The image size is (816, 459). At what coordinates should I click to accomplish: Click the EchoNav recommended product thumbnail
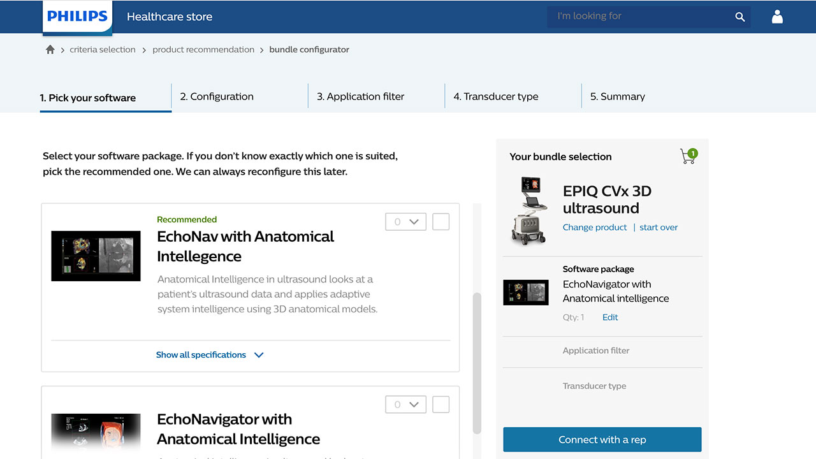(x=96, y=256)
